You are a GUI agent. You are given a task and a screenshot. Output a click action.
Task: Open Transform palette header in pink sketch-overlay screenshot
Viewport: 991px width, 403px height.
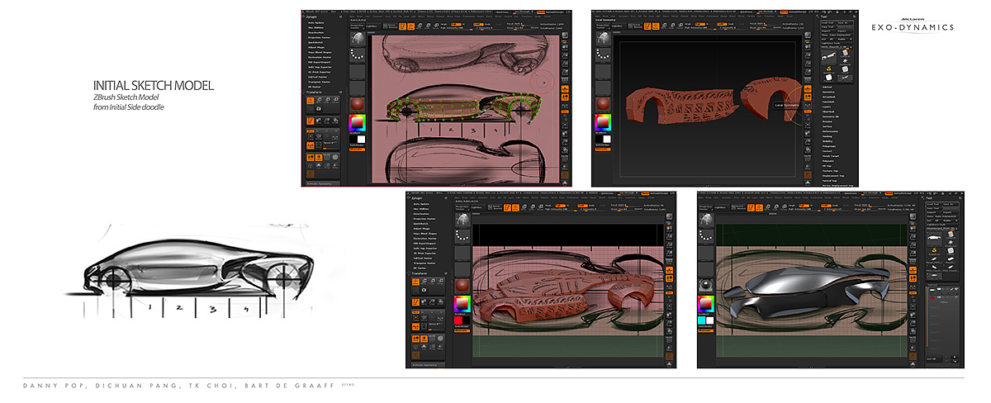[315, 92]
